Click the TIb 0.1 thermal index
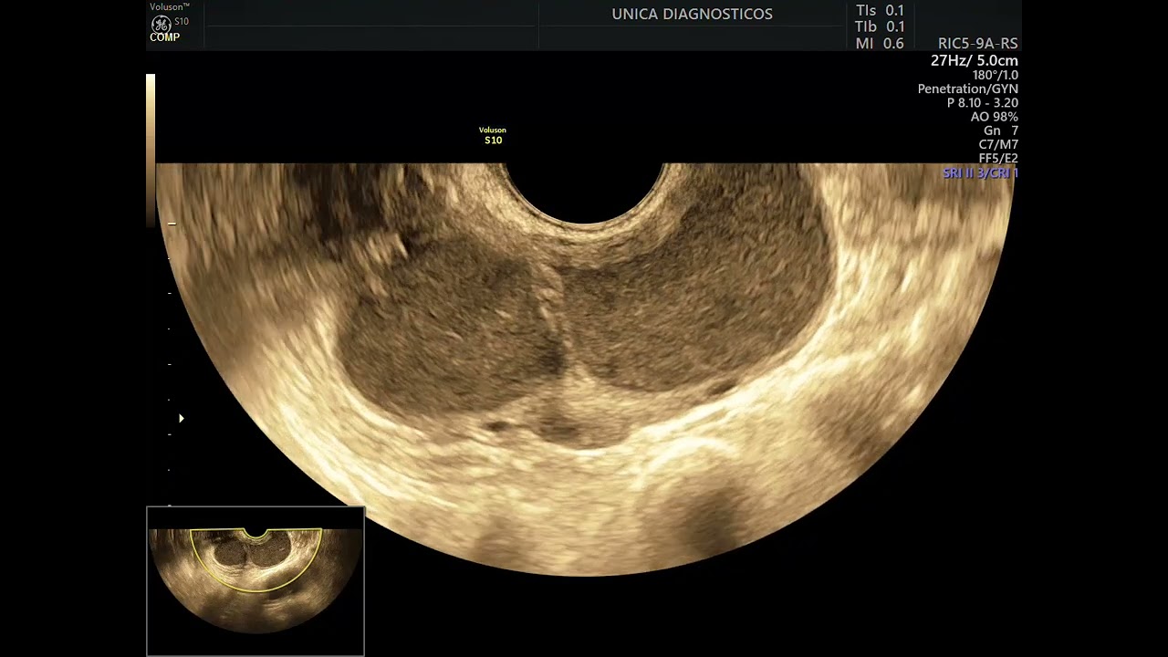Screen dimensions: 1168x657 pyautogui.click(x=880, y=27)
